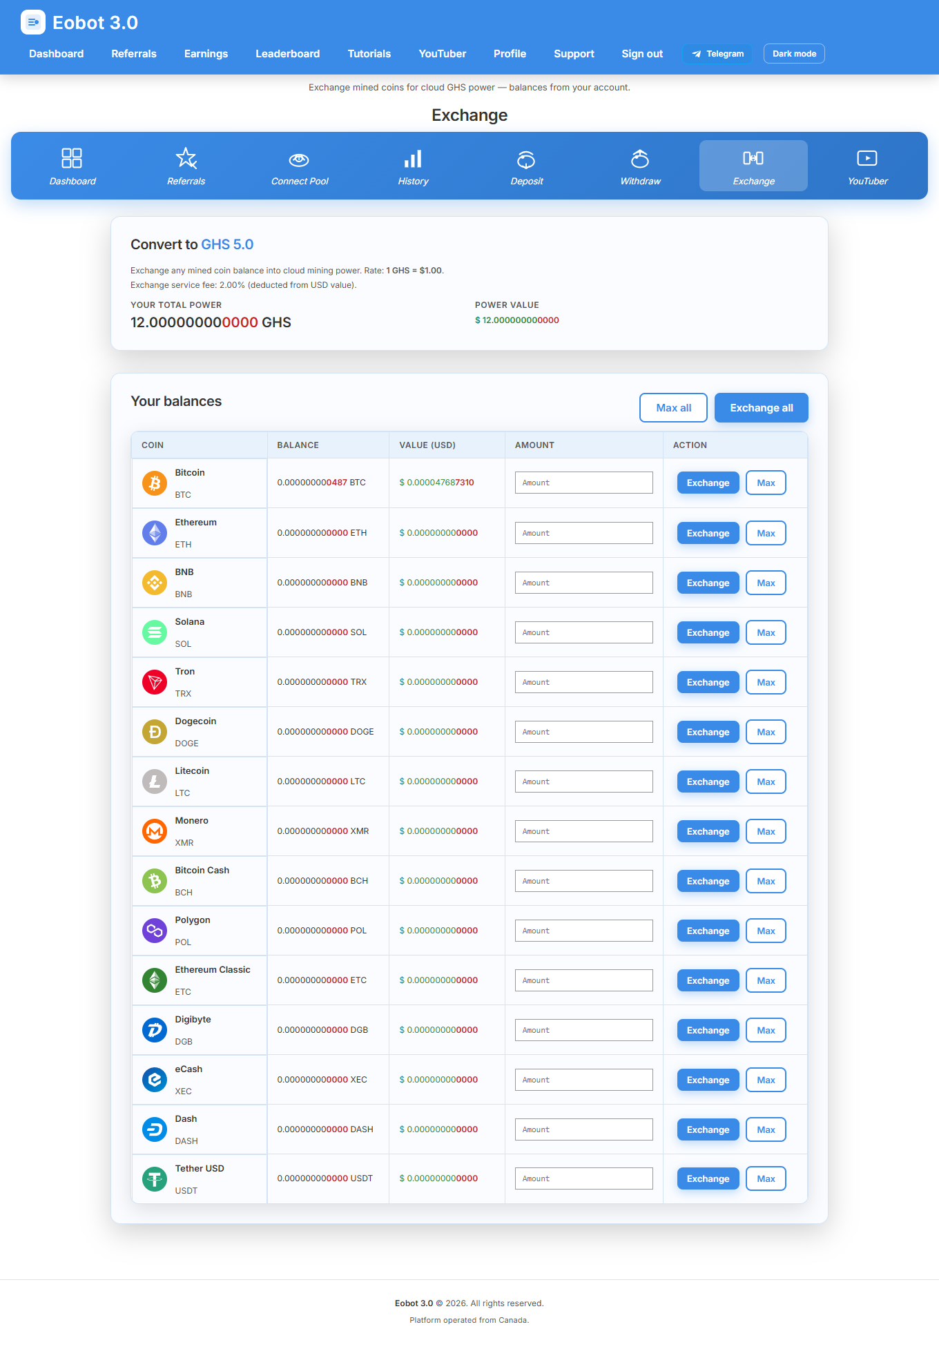Click the Litecoin coin icon
Viewport: 939px width, 1349px height.
click(155, 782)
